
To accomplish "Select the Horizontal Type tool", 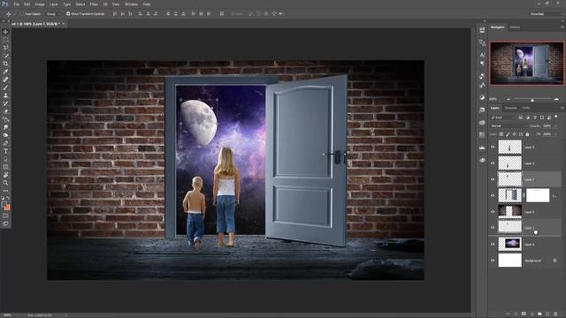I will click(5, 151).
